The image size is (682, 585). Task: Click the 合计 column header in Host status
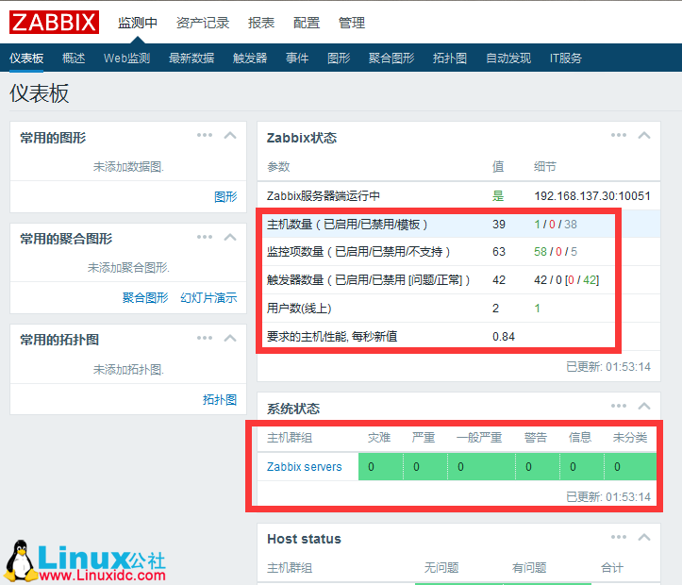[x=612, y=568]
